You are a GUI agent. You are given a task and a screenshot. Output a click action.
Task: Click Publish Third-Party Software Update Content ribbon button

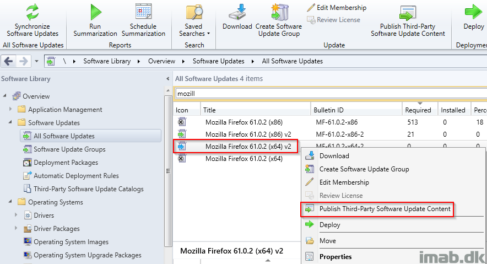pyautogui.click(x=408, y=21)
